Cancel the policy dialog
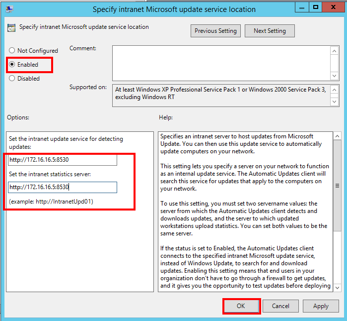347x321 pixels. point(280,306)
